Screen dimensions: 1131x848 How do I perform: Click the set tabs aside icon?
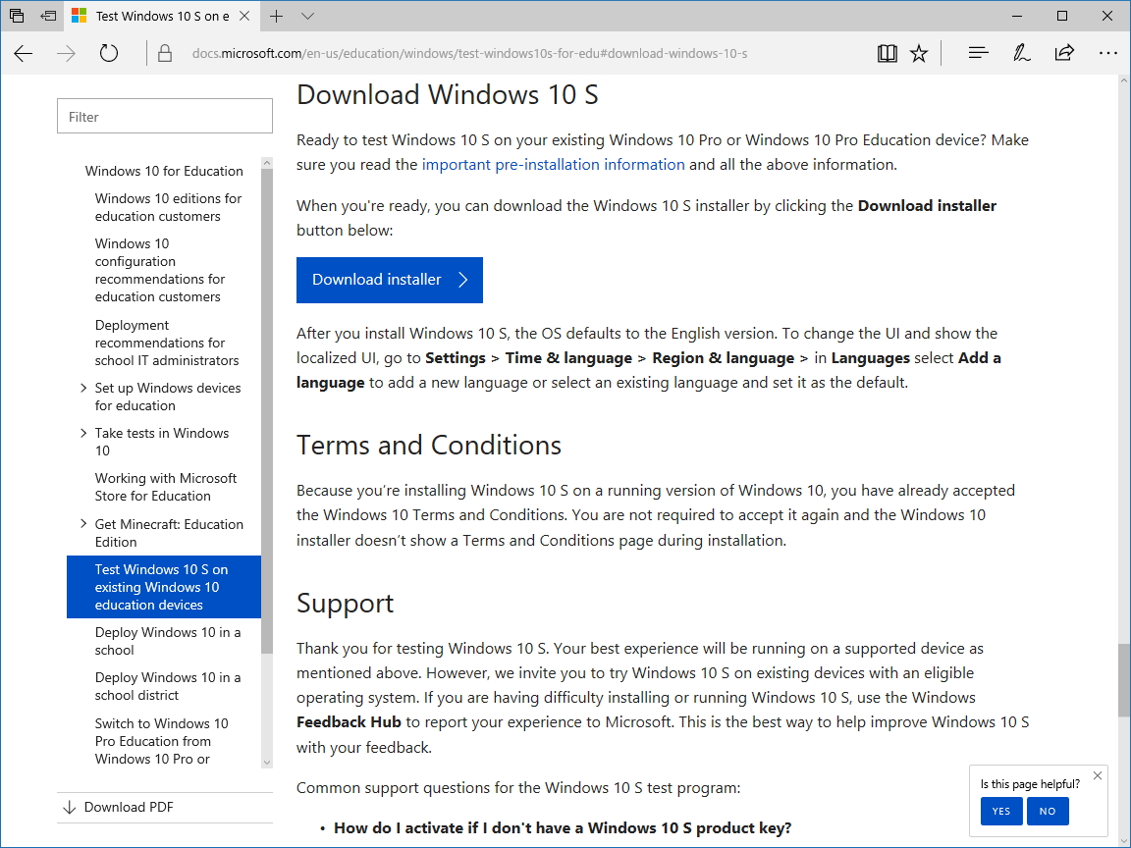click(47, 16)
